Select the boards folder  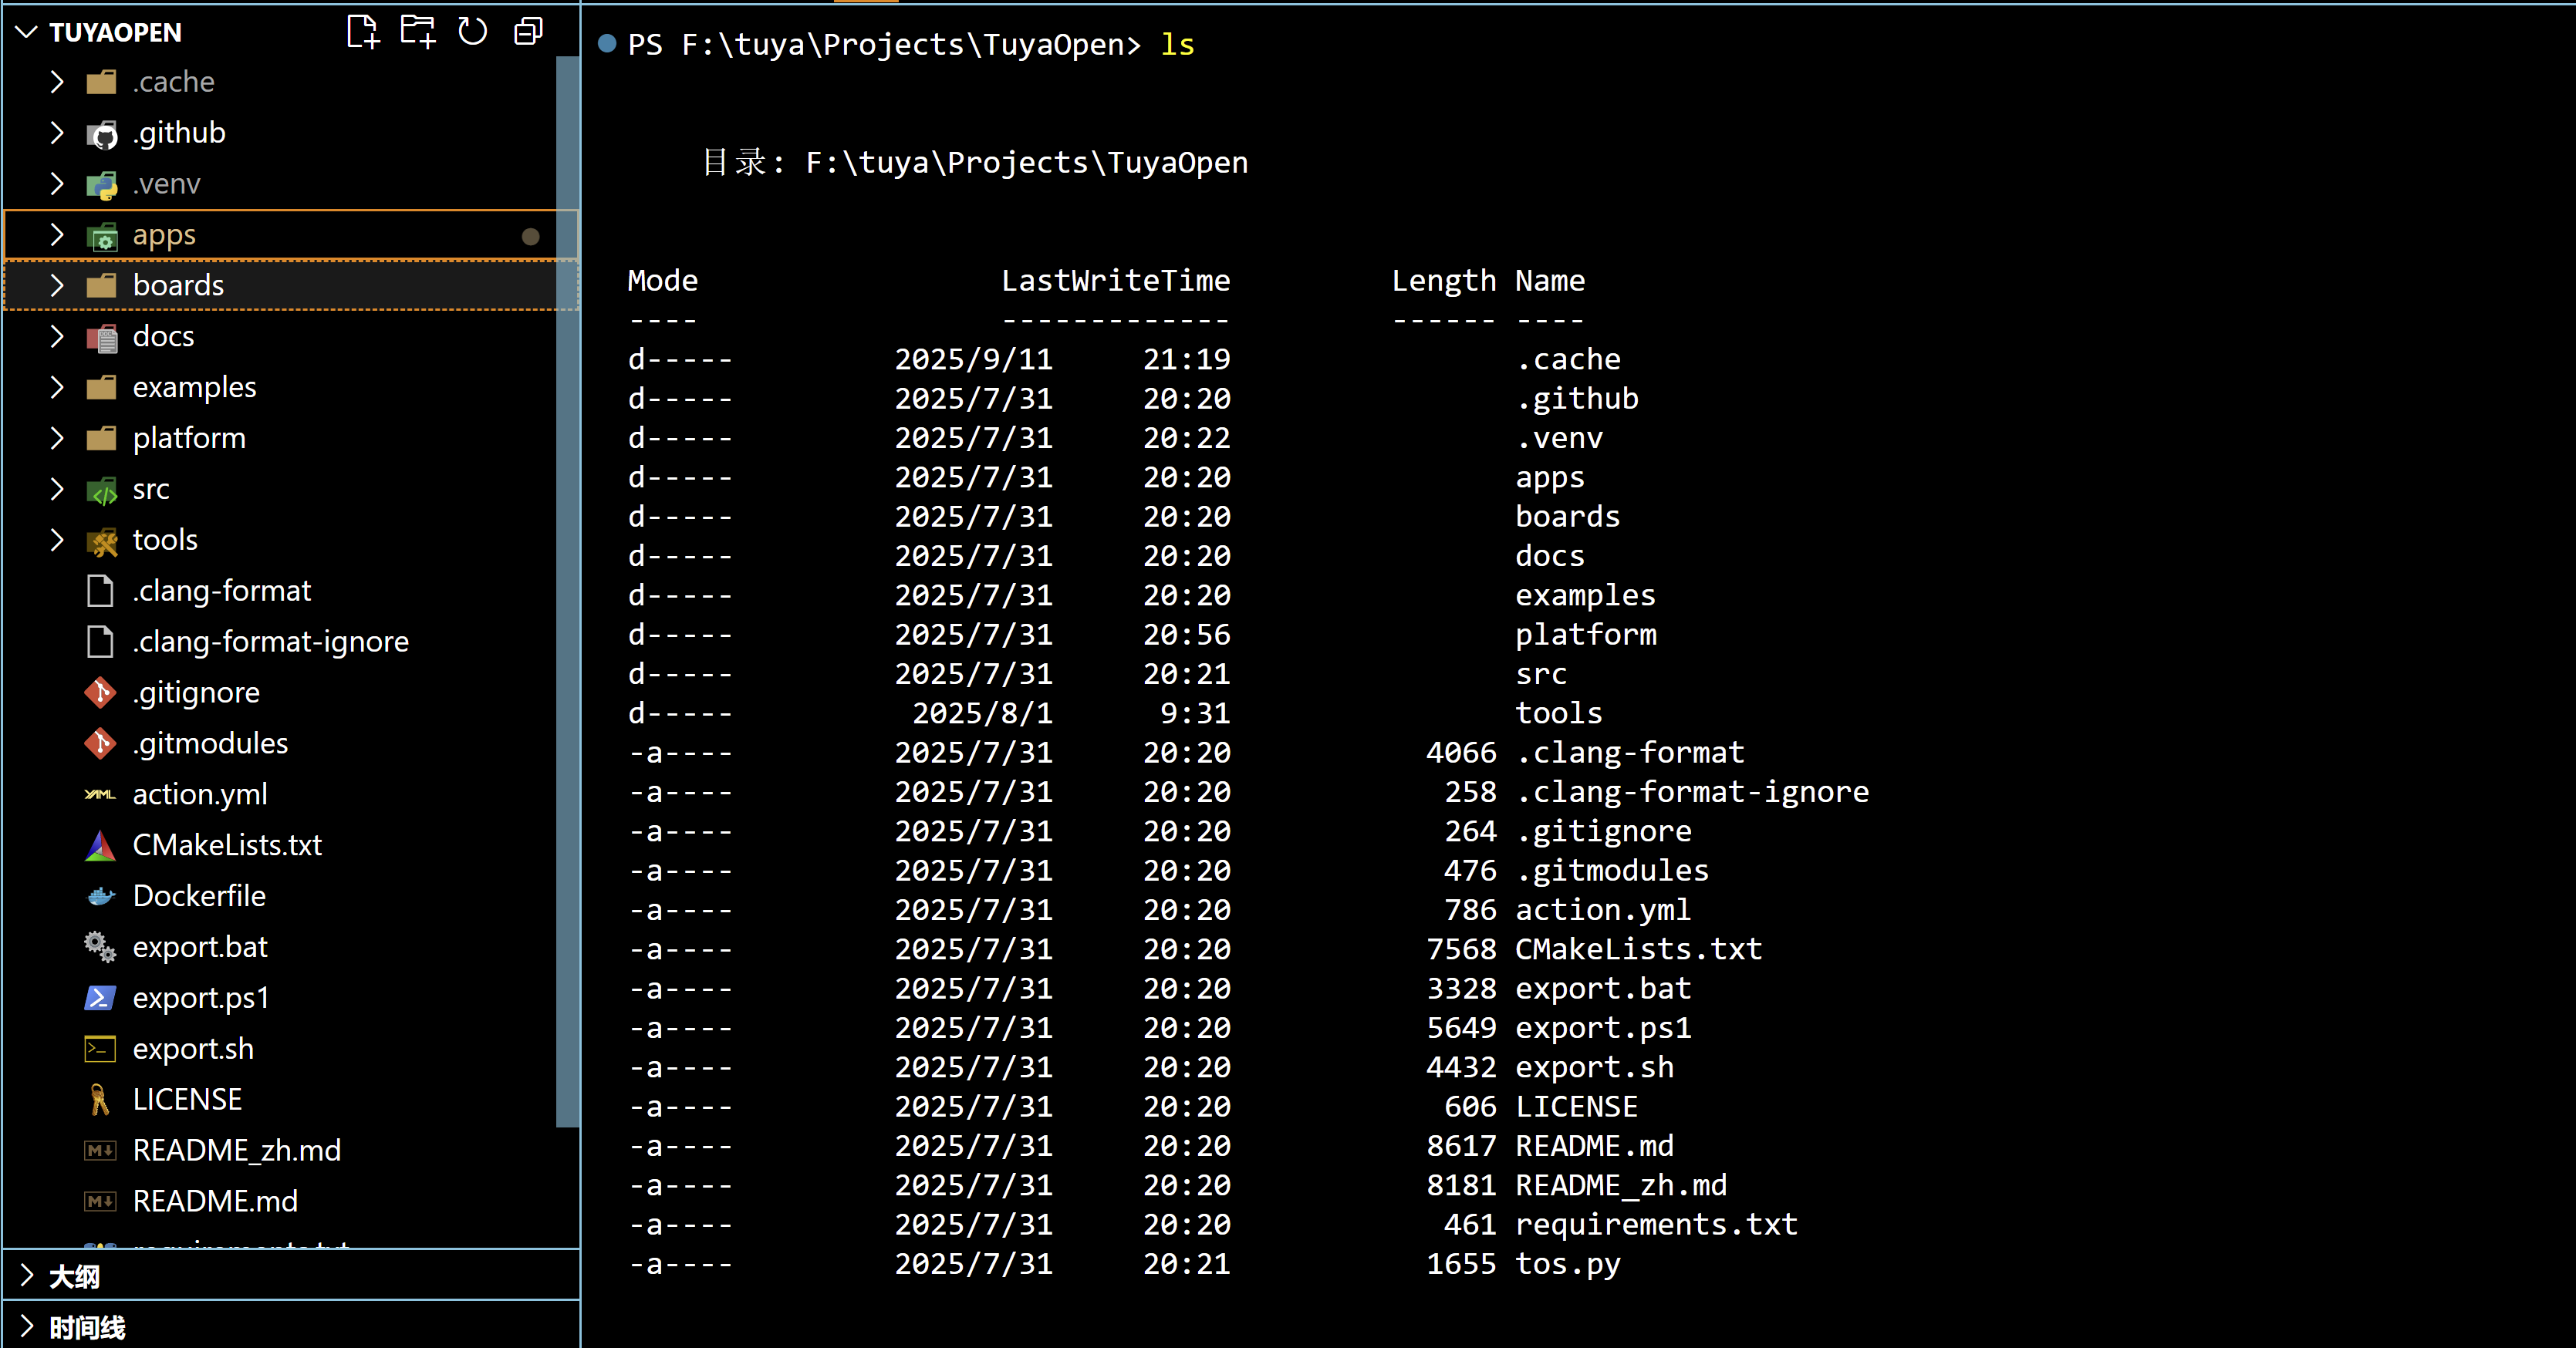point(178,286)
